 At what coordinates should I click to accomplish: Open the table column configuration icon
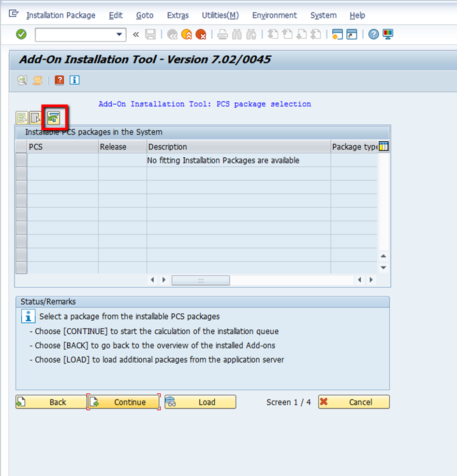click(383, 147)
